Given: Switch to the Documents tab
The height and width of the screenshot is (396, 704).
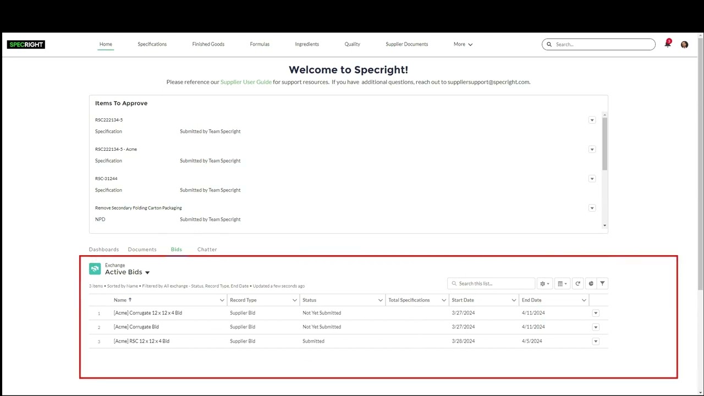Looking at the screenshot, I should point(142,250).
